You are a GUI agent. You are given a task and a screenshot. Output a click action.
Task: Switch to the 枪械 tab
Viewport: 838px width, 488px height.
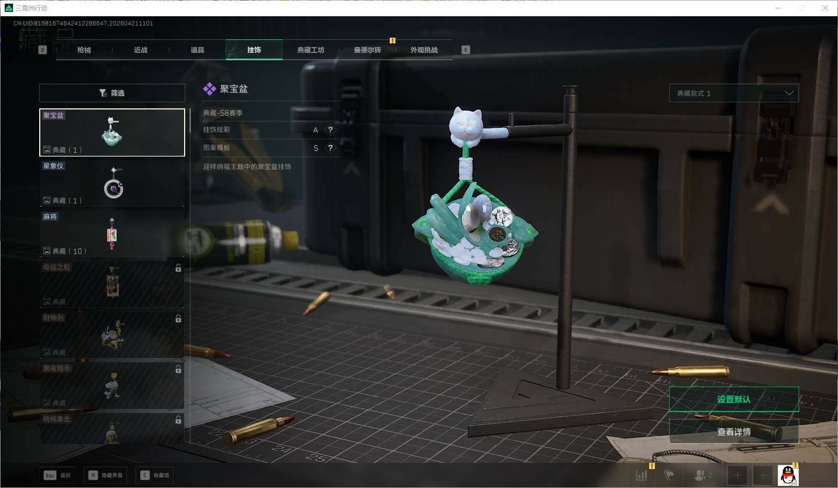click(x=84, y=50)
